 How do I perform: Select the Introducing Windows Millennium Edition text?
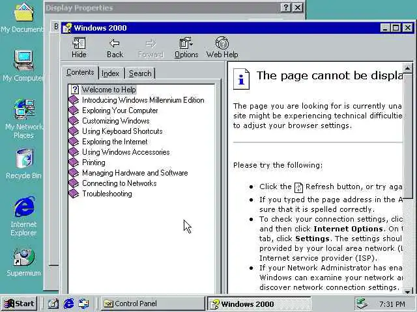coord(143,100)
